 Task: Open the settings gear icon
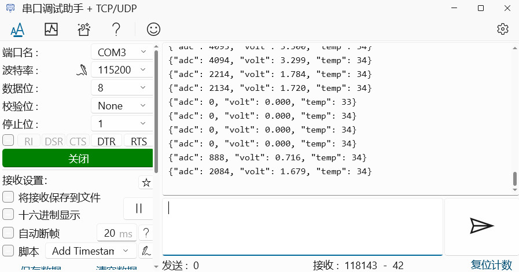coord(503,29)
